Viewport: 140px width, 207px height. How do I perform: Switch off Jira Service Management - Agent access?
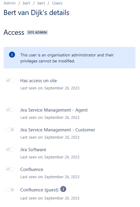(x=10, y=110)
